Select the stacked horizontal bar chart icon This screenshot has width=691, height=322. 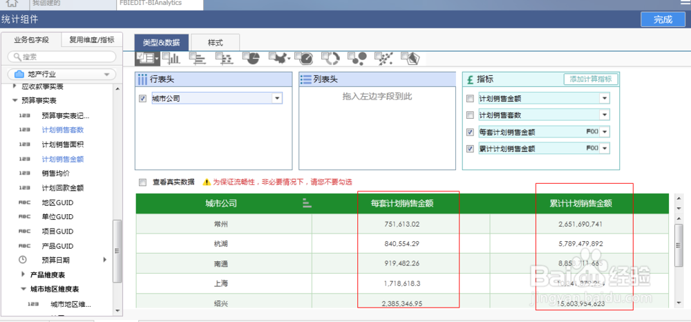[225, 58]
